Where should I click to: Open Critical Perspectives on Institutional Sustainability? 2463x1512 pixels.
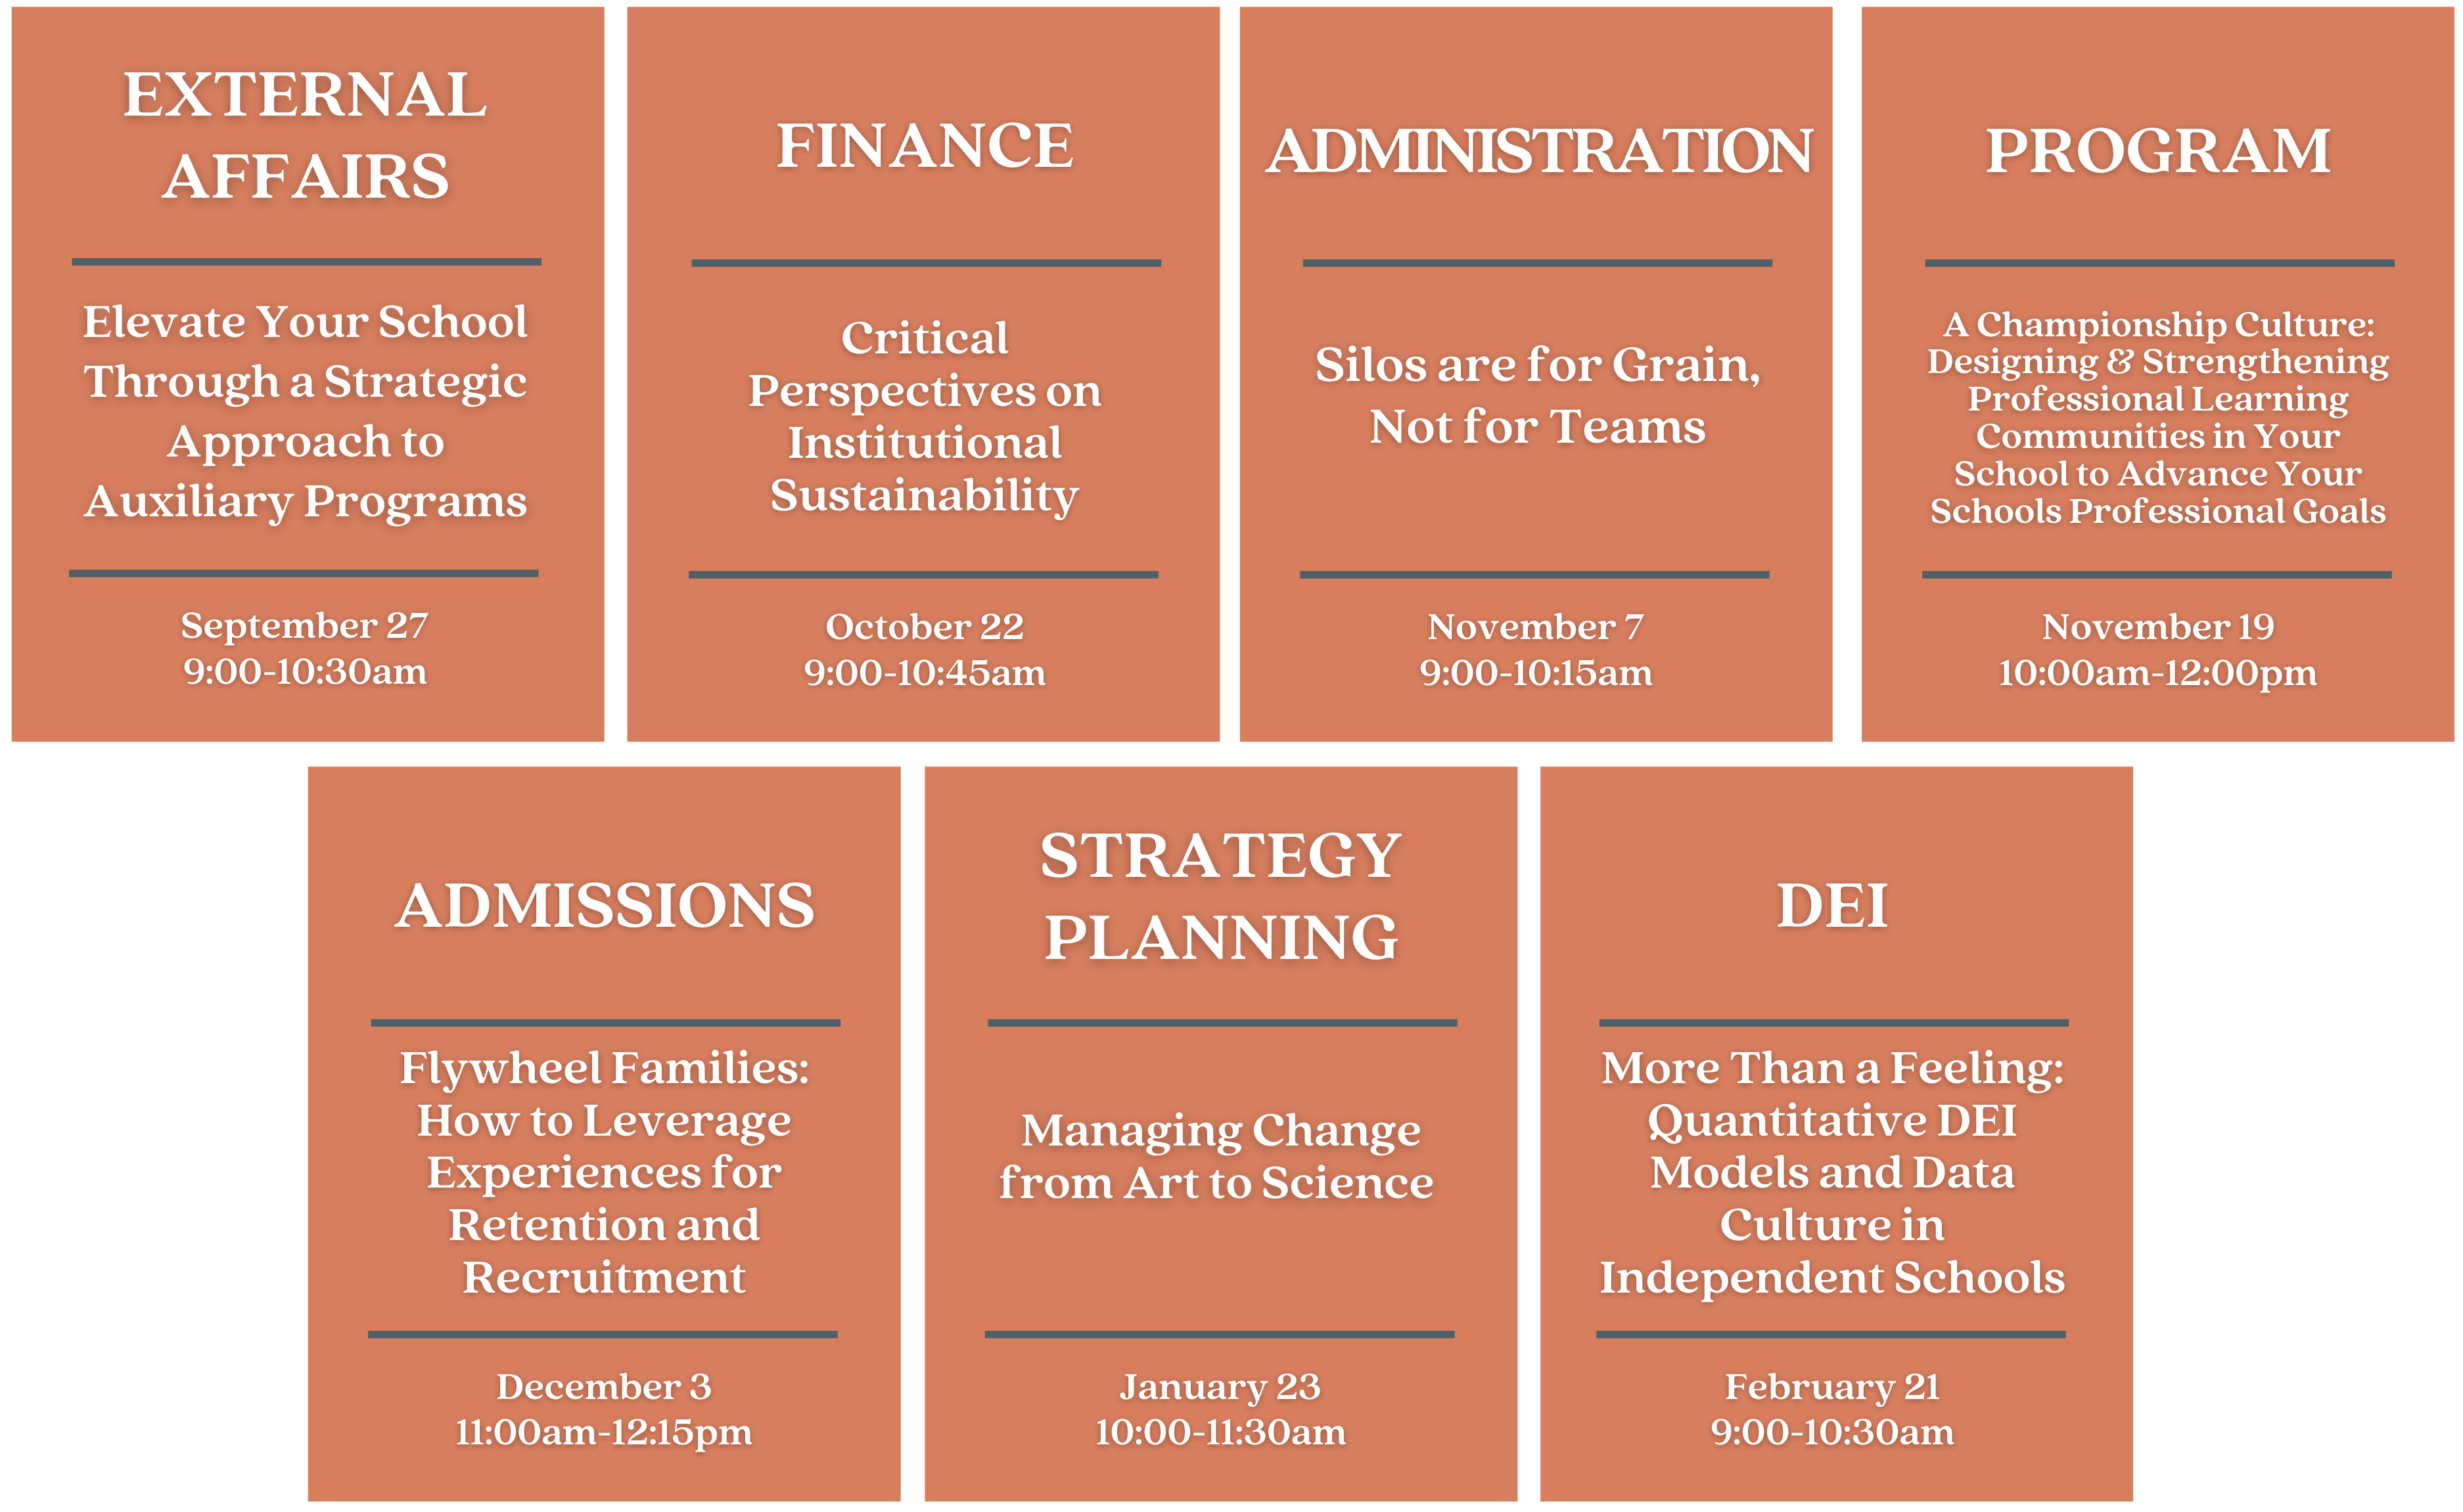(925, 417)
